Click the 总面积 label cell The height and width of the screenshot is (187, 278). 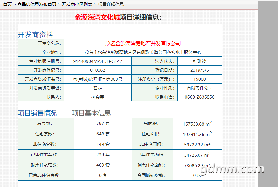coord(153,123)
